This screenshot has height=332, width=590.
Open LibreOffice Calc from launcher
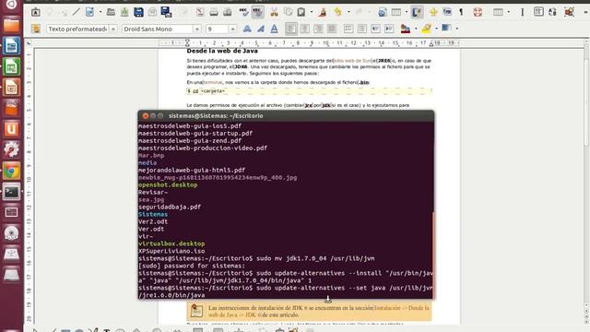[x=11, y=66]
